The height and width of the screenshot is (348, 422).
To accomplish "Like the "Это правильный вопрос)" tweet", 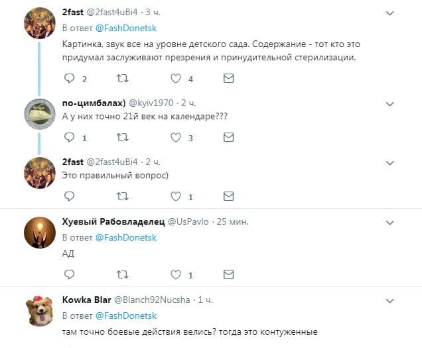I will [x=176, y=196].
